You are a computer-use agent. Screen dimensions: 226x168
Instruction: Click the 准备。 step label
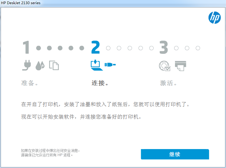tap(30, 83)
